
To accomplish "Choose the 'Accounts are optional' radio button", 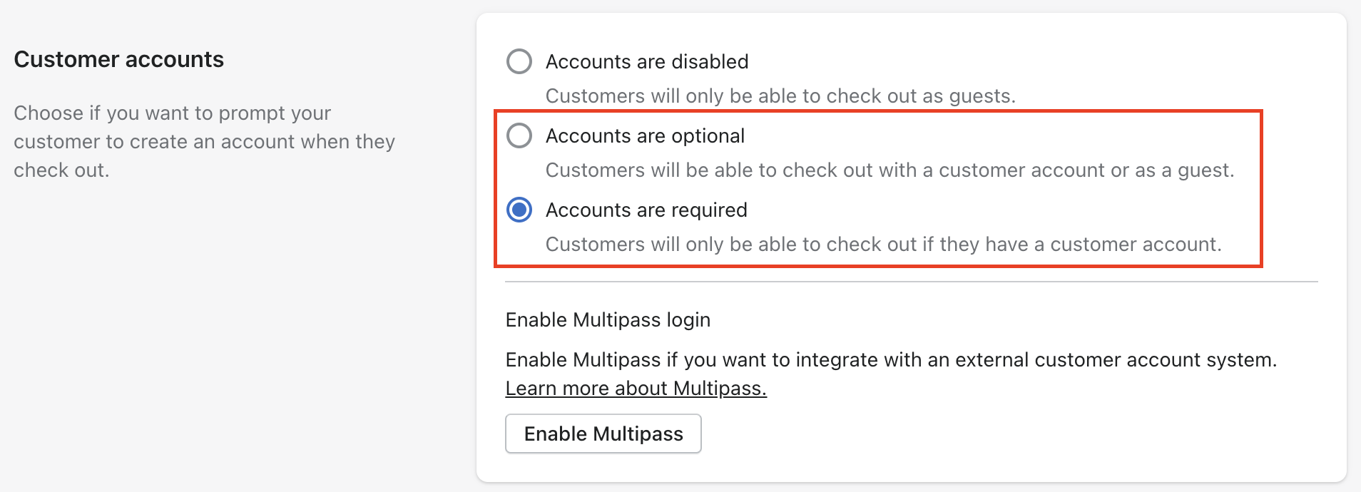I will click(x=519, y=135).
